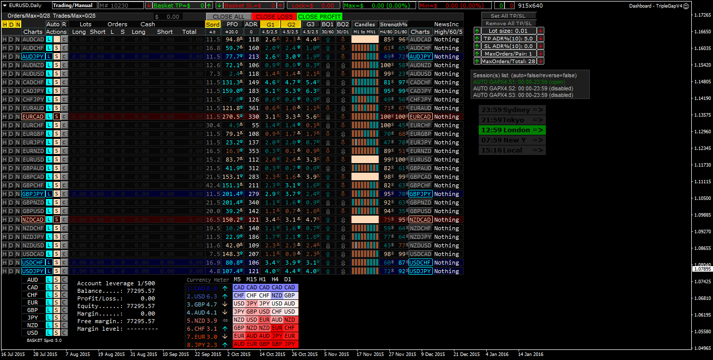The image size is (713, 360).
Task: Click the red down arrow before Basket TP
Action: click(x=148, y=6)
